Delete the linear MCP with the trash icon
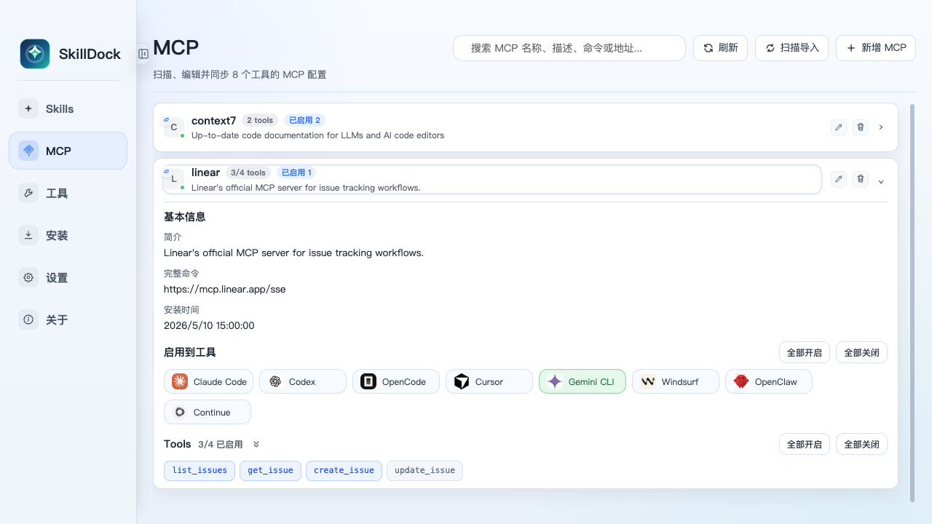The width and height of the screenshot is (932, 524). coord(861,179)
